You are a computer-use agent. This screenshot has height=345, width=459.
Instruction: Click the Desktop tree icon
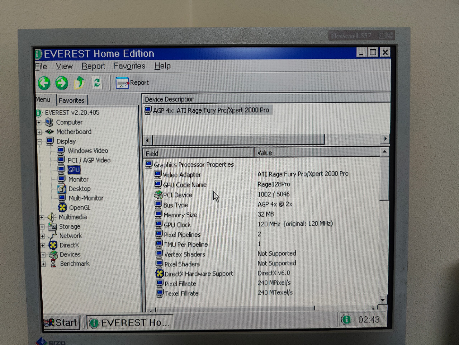click(x=62, y=188)
